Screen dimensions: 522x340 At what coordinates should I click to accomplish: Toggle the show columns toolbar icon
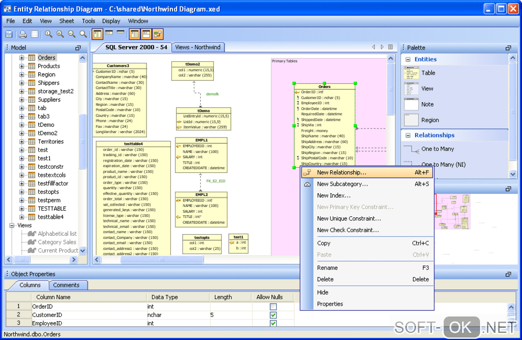pyautogui.click(x=135, y=34)
